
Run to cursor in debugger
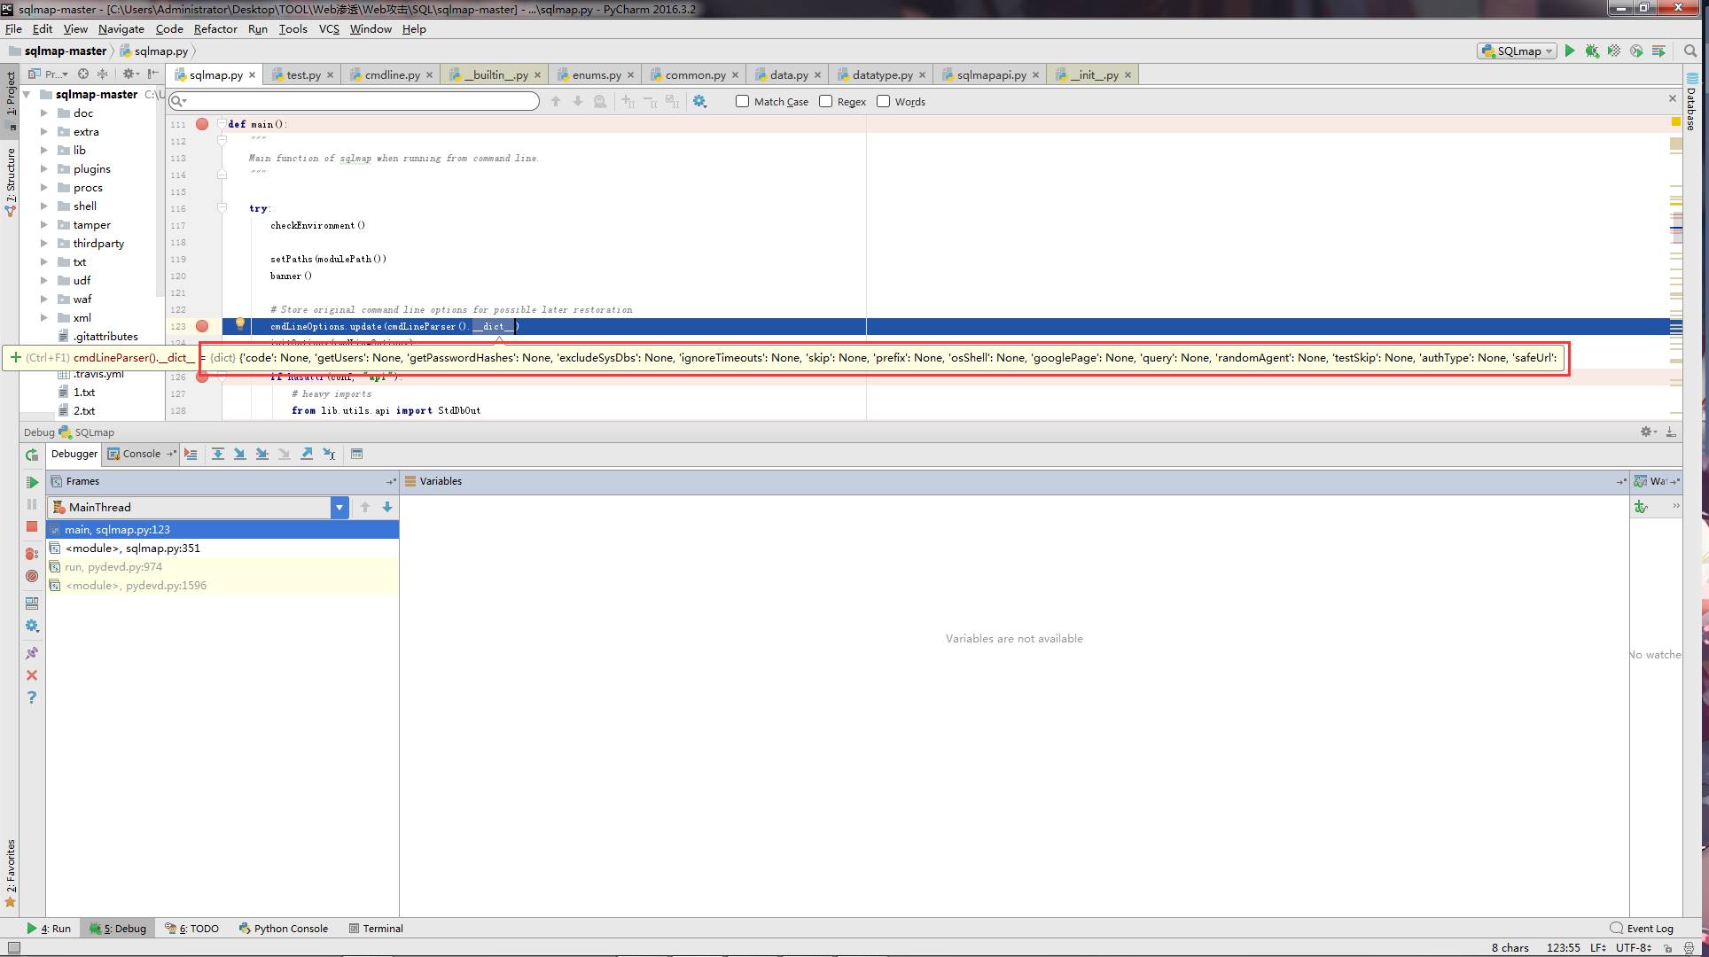click(329, 454)
